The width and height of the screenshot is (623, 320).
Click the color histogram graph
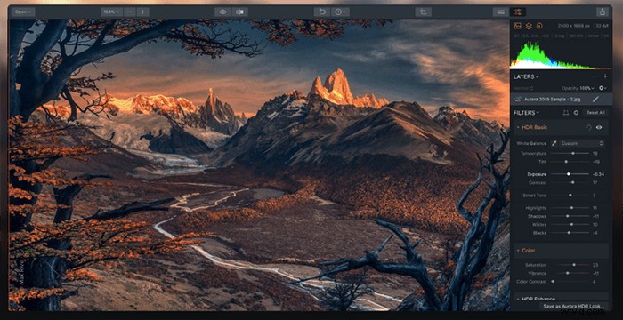pyautogui.click(x=560, y=55)
